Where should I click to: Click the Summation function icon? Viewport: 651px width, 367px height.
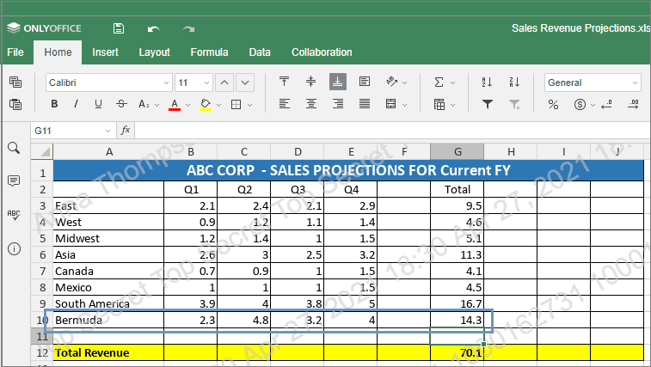(439, 83)
